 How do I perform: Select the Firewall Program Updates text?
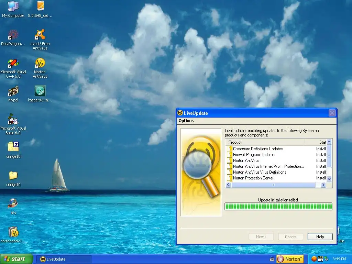(x=254, y=154)
